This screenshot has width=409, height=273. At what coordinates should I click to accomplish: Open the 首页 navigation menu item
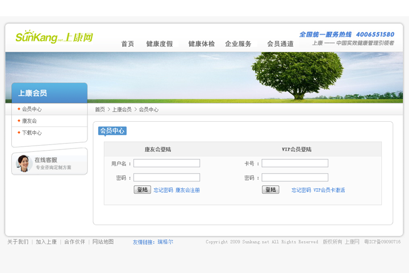point(127,44)
